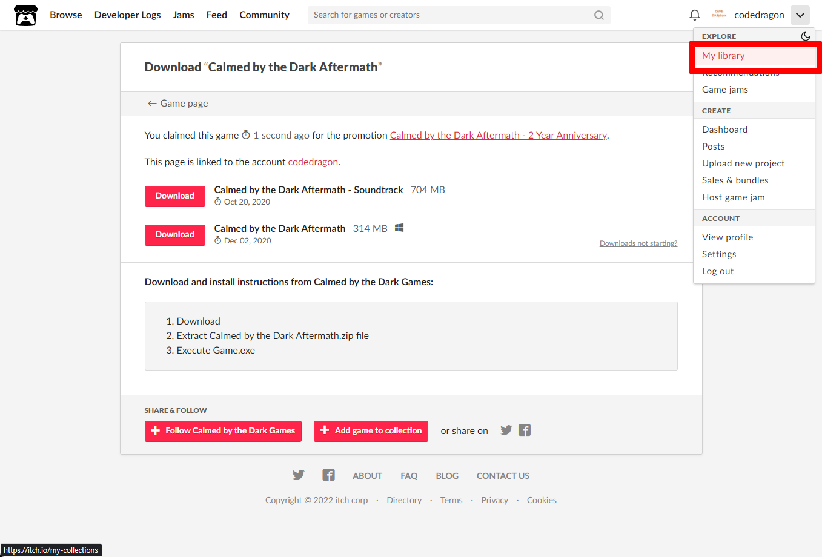Open the BLOG footer link
Screen dimensions: 822x557
[447, 476]
